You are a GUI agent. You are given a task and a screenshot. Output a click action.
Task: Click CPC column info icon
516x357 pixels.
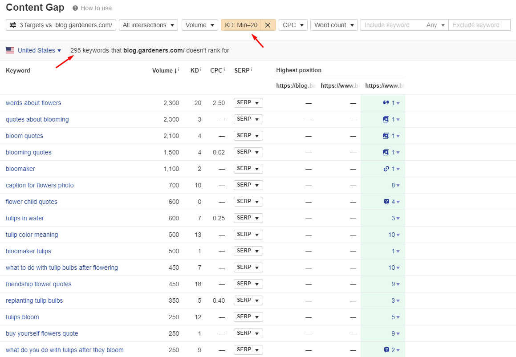[x=224, y=69]
